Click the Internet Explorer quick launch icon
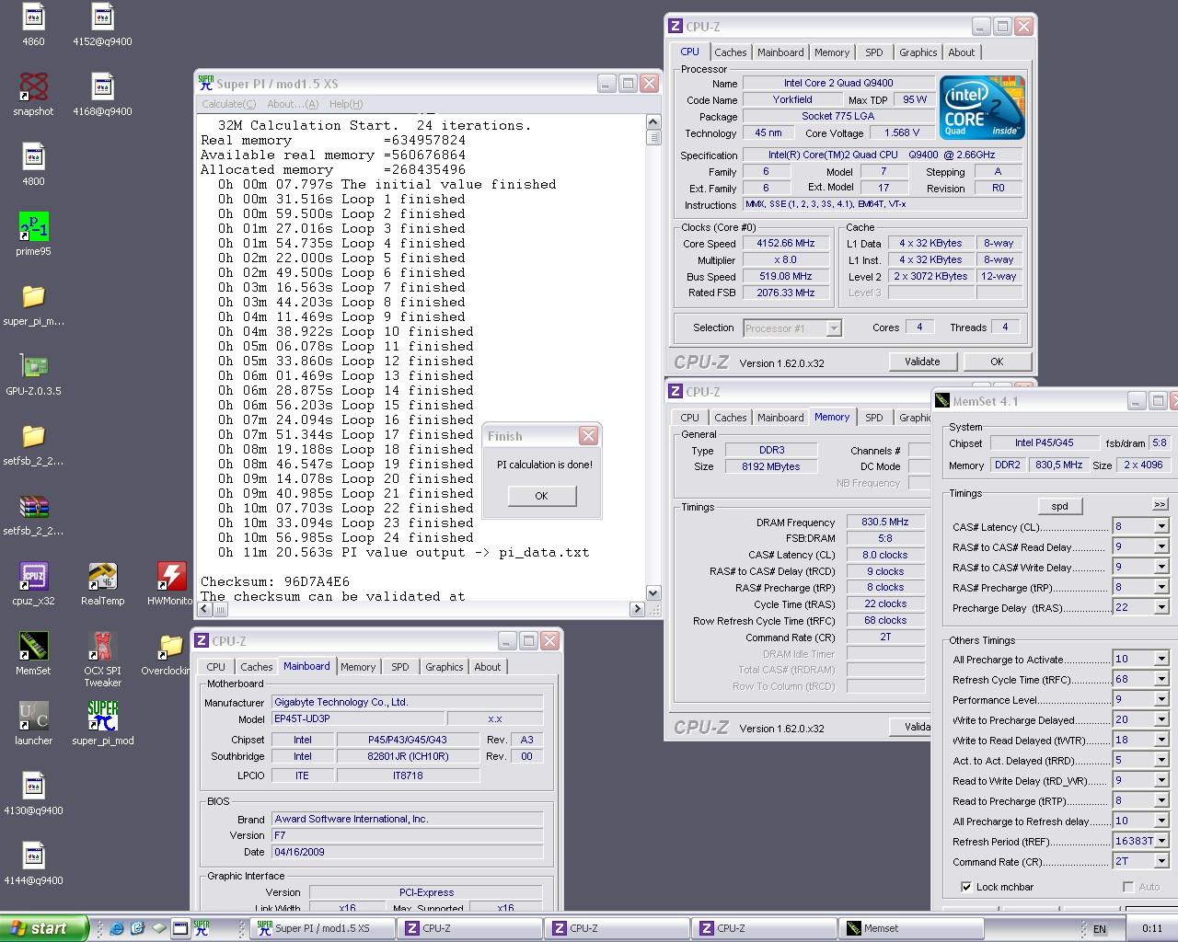Image resolution: width=1178 pixels, height=942 pixels. 117,928
